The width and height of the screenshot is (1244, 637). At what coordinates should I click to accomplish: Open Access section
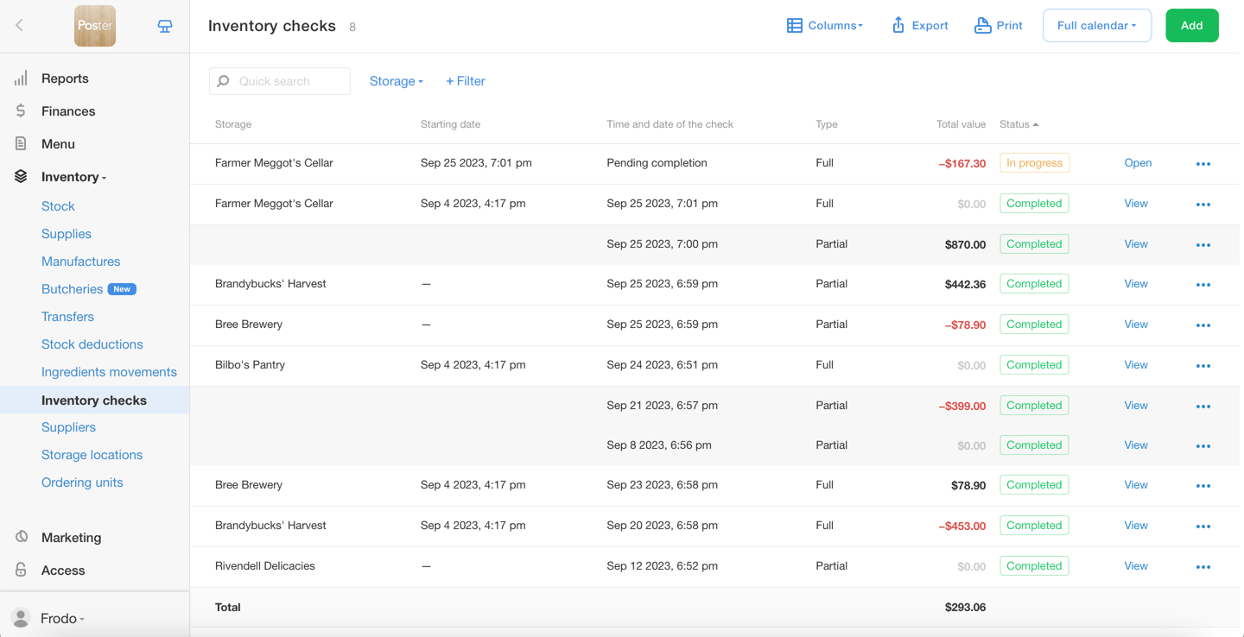point(63,571)
